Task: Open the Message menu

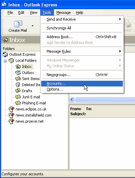Action: tap(63, 12)
